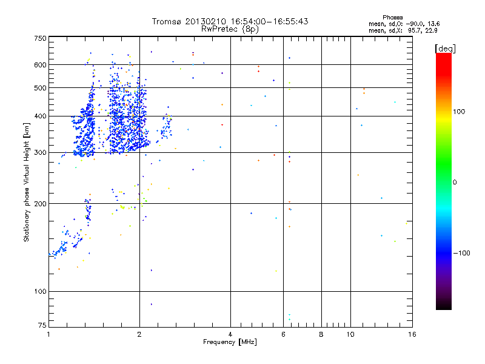Click the x-axis tick label '2'

coord(139,334)
